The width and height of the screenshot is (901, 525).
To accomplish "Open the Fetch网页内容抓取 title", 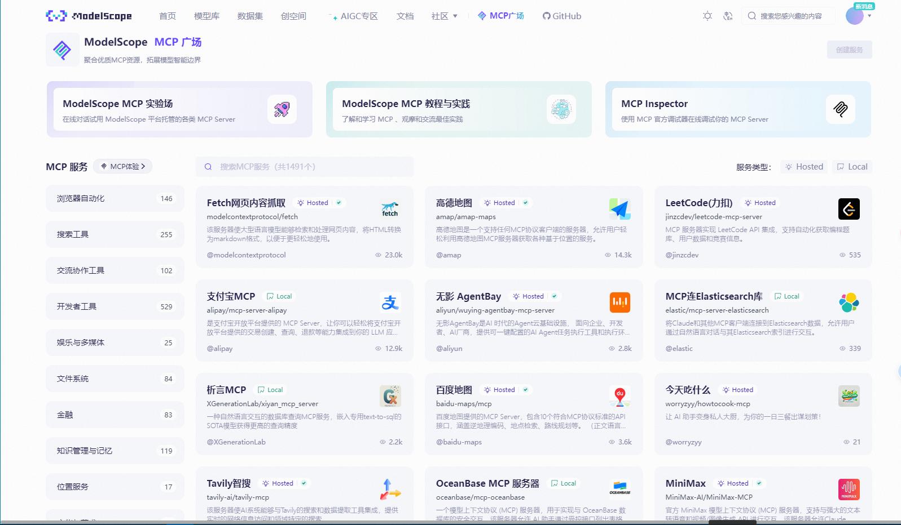I will tap(246, 203).
